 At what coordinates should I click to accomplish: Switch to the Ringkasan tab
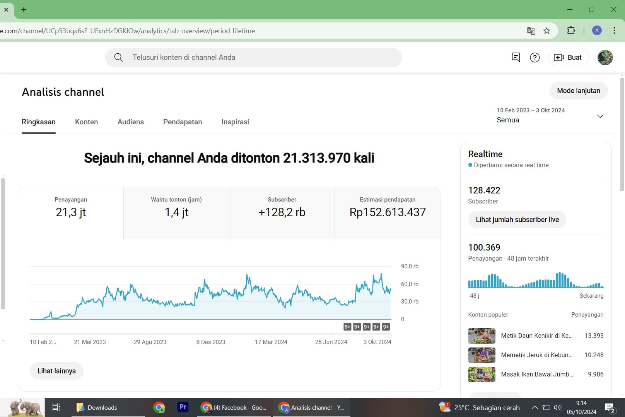click(x=39, y=122)
